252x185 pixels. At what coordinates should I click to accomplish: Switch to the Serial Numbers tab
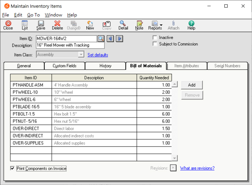coord(227,66)
